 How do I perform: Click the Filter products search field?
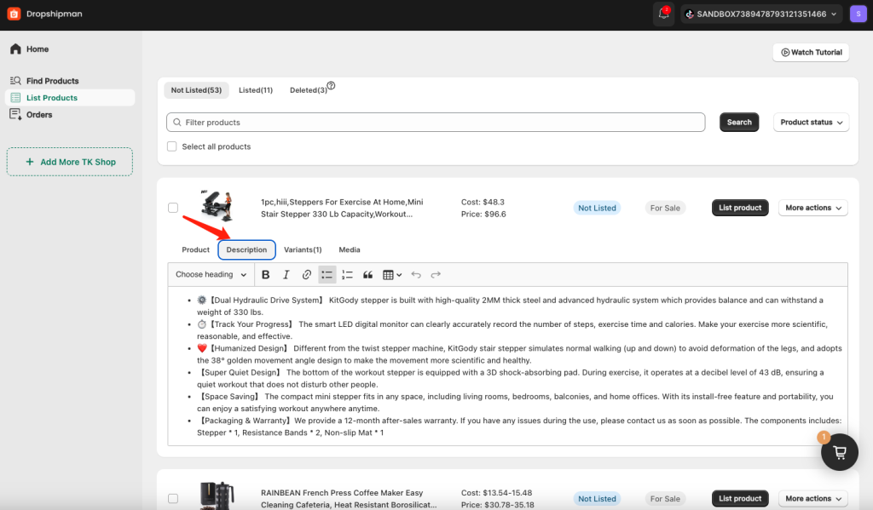pyautogui.click(x=436, y=123)
